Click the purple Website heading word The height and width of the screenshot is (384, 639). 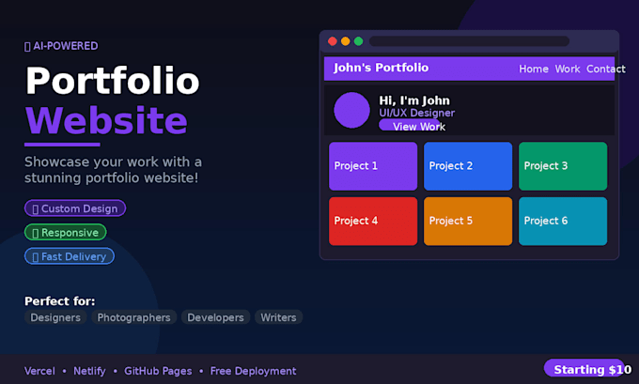tap(106, 120)
